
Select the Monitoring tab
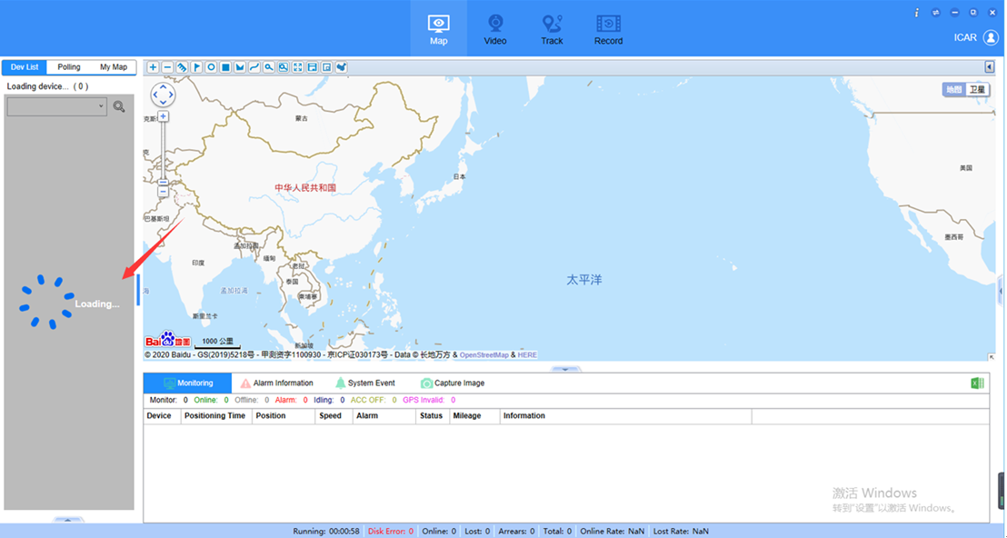point(187,384)
